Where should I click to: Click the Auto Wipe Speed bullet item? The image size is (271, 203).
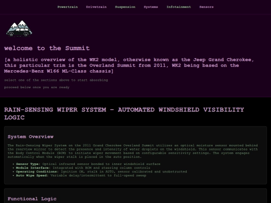click(x=81, y=175)
